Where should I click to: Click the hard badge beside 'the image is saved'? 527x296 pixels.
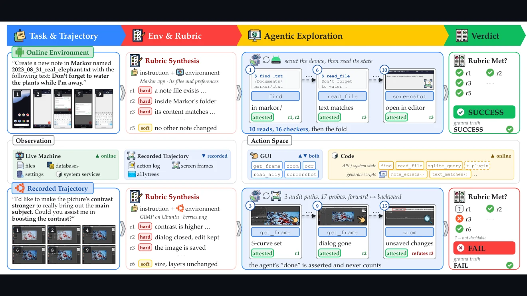click(x=145, y=248)
